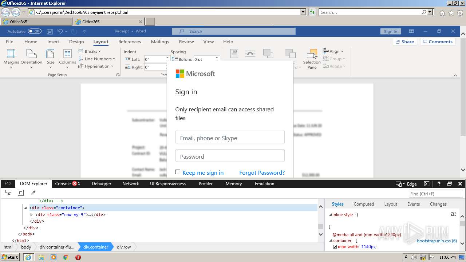Screen dimensions: 466x262
Task: Open the Orientation tool in the ribbon
Action: pyautogui.click(x=31, y=59)
